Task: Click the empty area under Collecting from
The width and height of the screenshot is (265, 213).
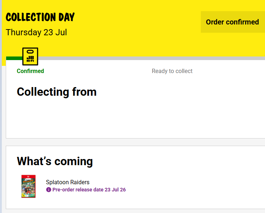Action: pyautogui.click(x=135, y=118)
